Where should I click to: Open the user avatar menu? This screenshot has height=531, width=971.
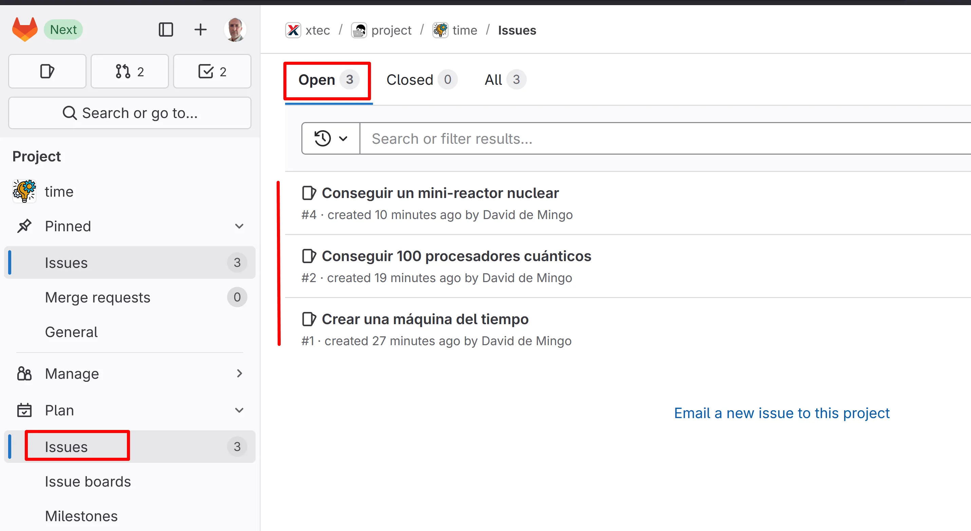coord(235,29)
